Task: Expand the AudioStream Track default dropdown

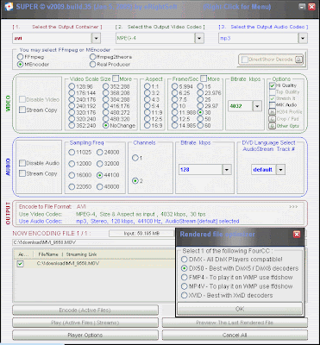Action: [x=280, y=170]
